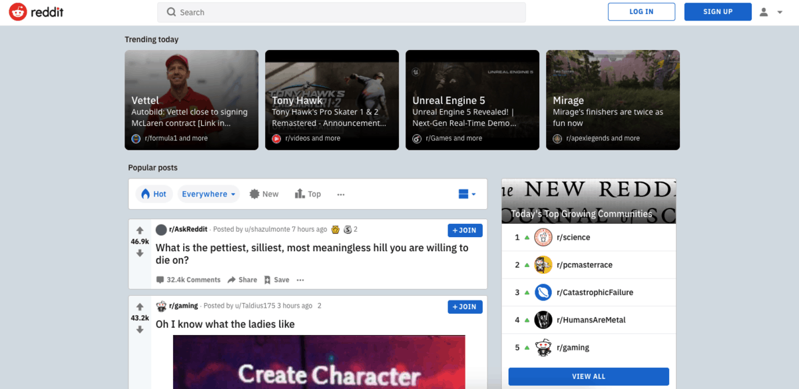This screenshot has width=799, height=389.
Task: Join r/AskReddit with the JOIN button
Action: coord(465,230)
